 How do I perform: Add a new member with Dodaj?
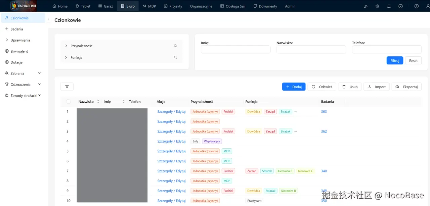(294, 87)
